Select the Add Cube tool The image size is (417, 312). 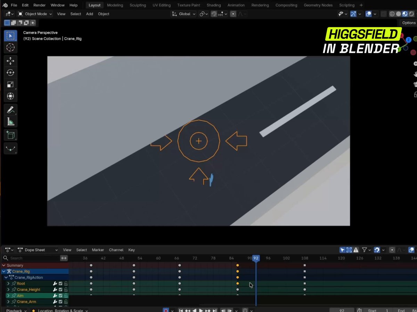(10, 136)
